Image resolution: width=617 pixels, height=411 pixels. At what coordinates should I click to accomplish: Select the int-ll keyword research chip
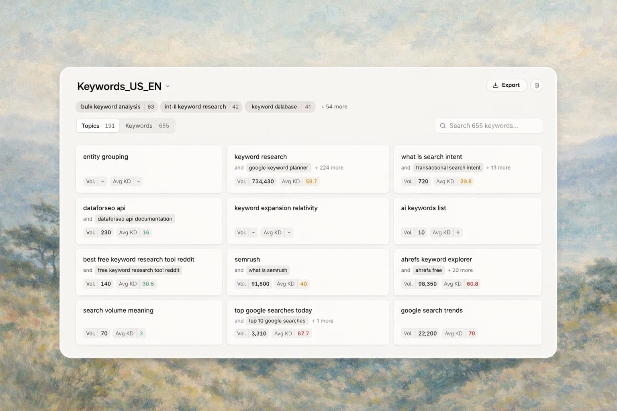(x=201, y=107)
